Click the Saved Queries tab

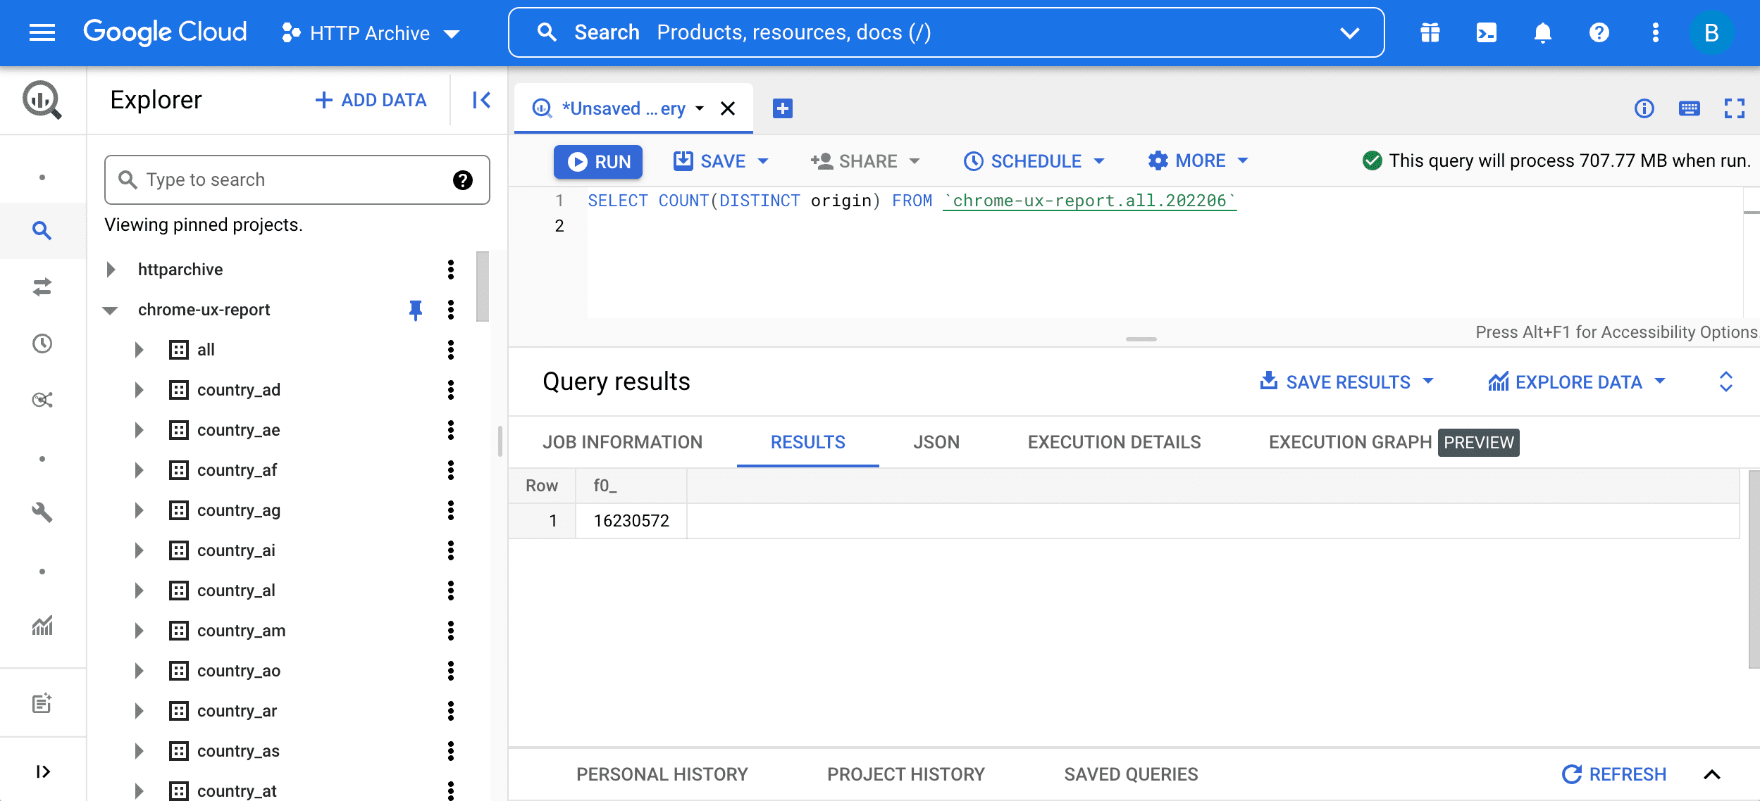point(1132,773)
